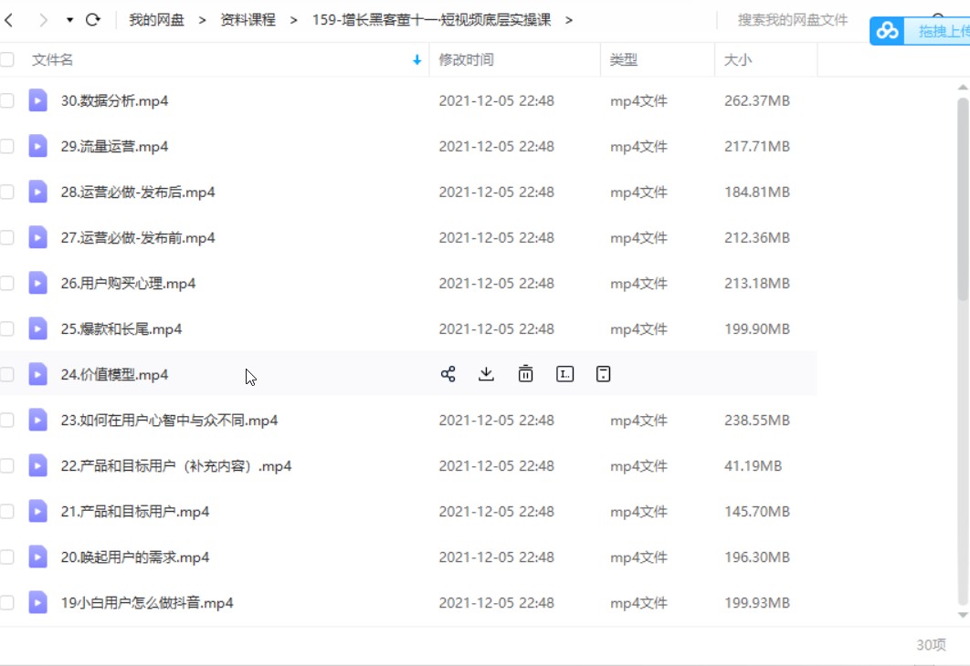Click the share icon for 24.价值模型.mp4

[448, 374]
